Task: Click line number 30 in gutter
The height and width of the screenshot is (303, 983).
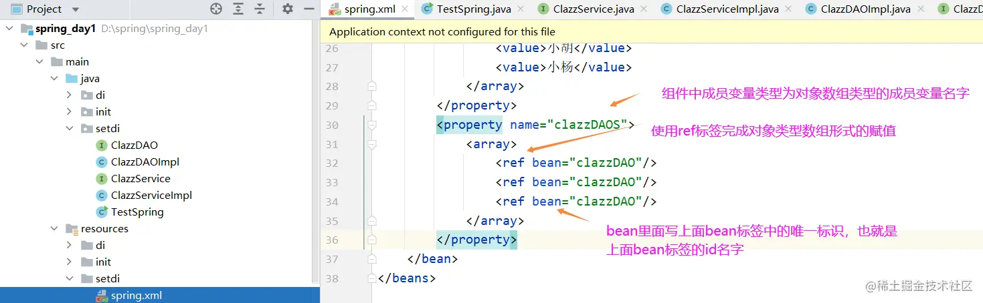Action: pyautogui.click(x=332, y=125)
